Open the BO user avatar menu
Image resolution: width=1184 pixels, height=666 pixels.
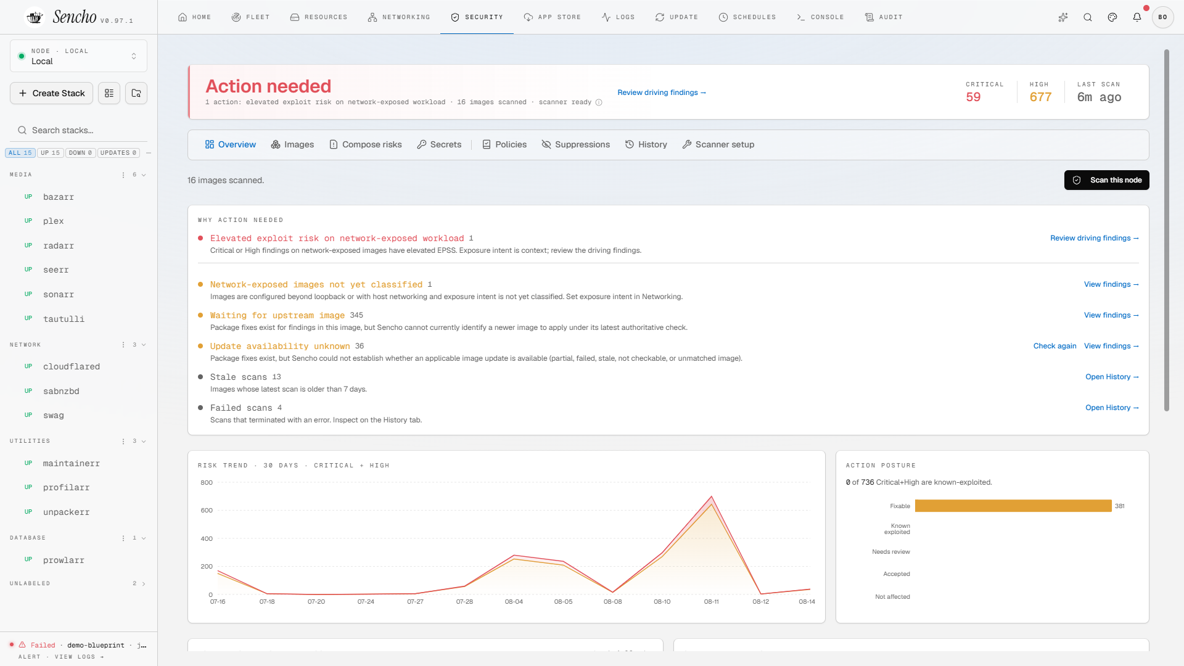click(1162, 17)
